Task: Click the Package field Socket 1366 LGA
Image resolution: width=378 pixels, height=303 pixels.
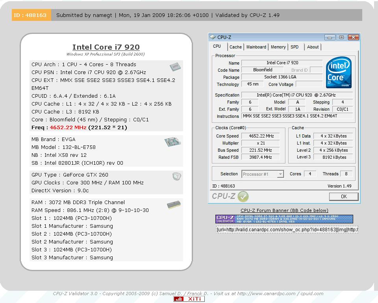Action: 282,77
